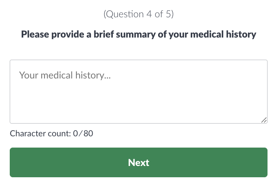Click the textarea resize handle in the corner
Viewport: 278px width, 181px height.
[x=264, y=120]
